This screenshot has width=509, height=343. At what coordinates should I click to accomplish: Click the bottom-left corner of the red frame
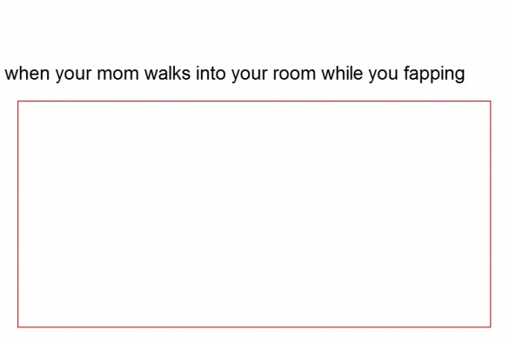[18, 327]
